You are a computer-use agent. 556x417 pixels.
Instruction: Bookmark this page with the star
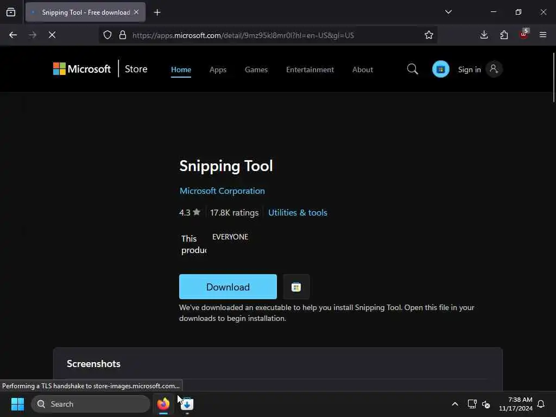(x=429, y=35)
